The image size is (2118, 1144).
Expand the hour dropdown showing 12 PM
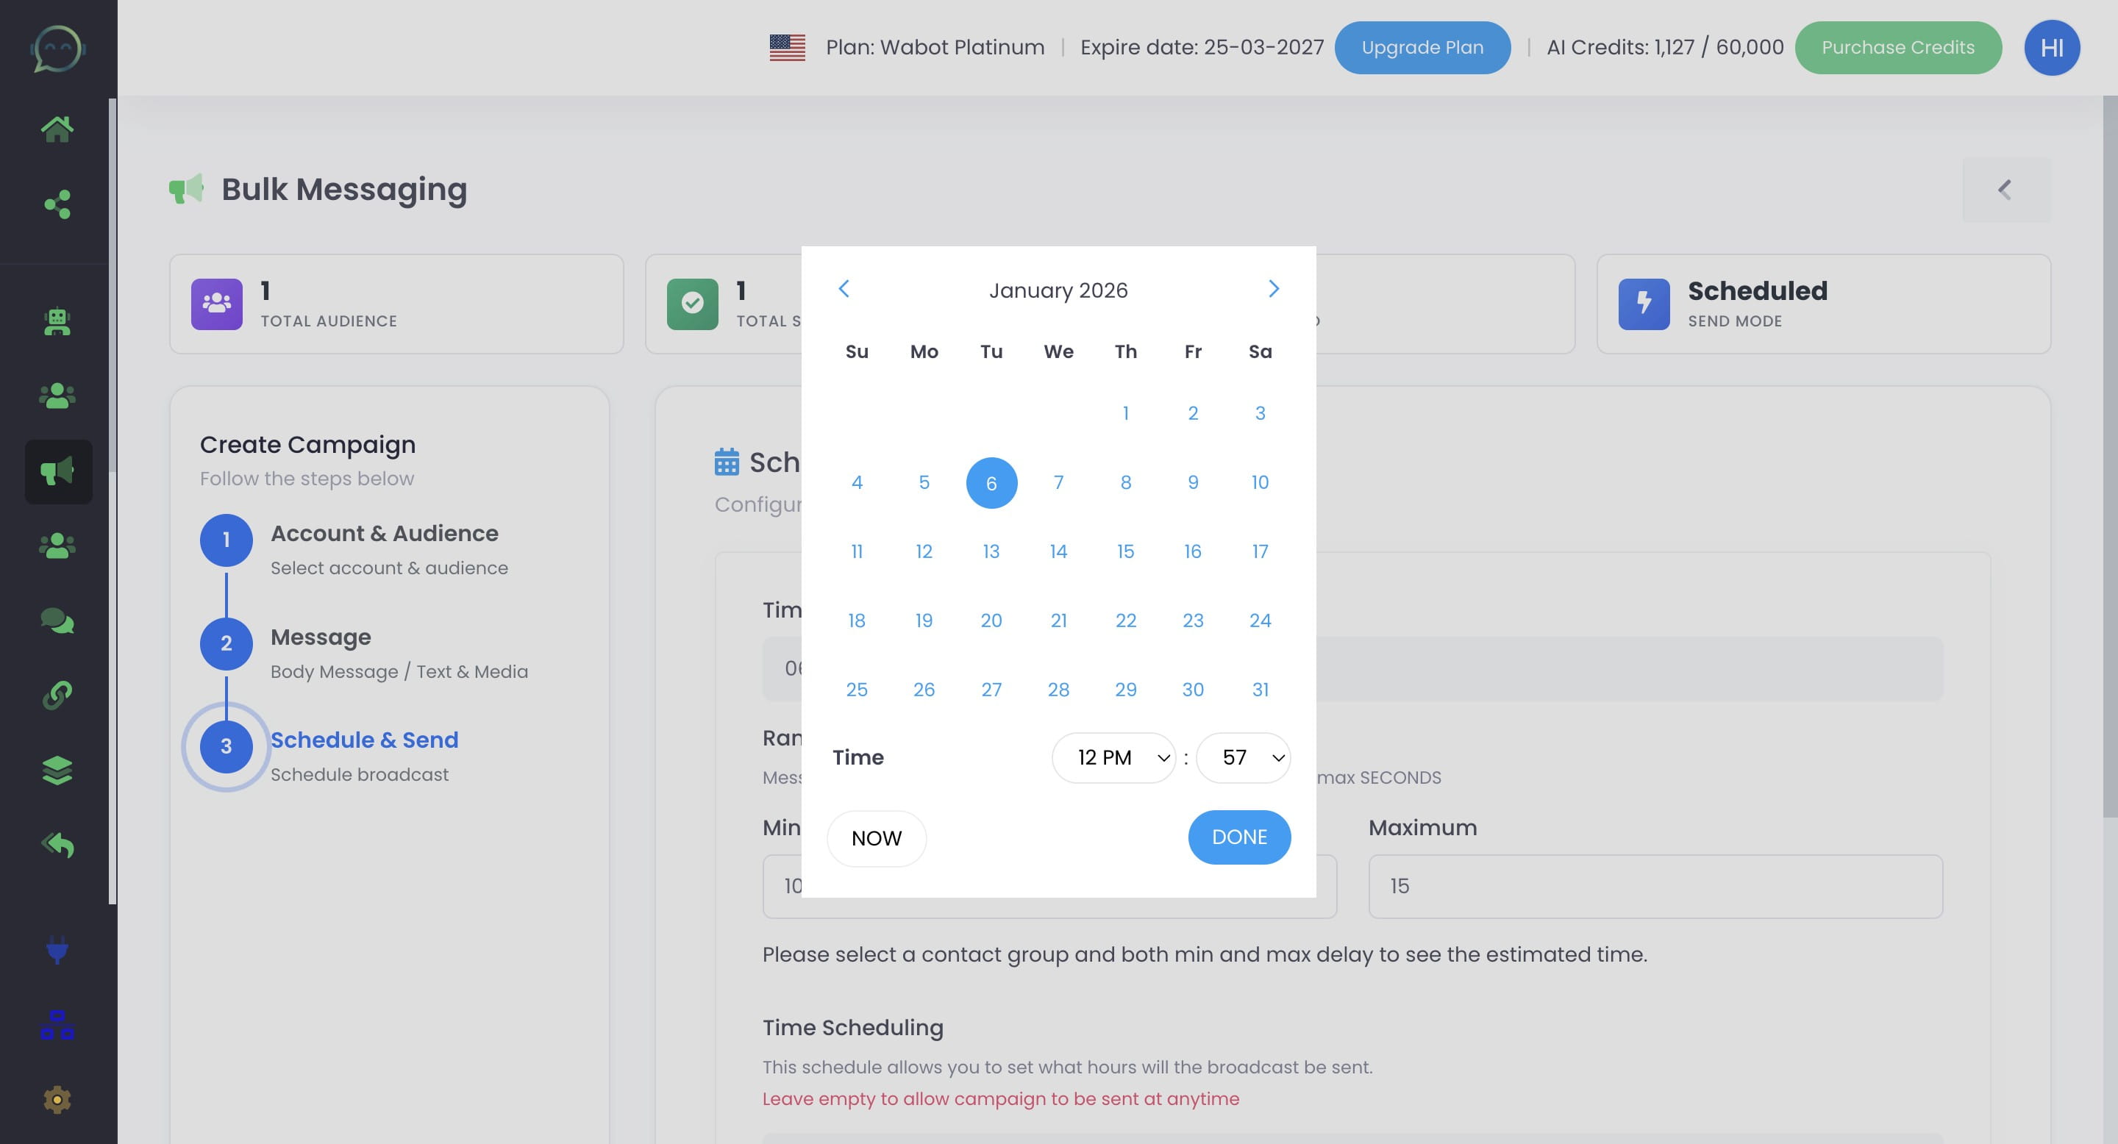[x=1113, y=758]
